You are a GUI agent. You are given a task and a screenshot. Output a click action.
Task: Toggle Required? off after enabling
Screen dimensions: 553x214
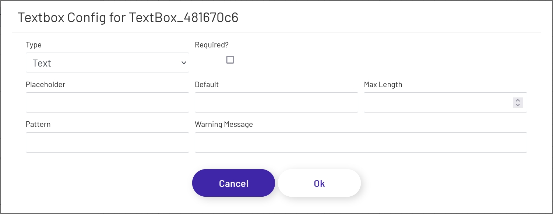230,60
